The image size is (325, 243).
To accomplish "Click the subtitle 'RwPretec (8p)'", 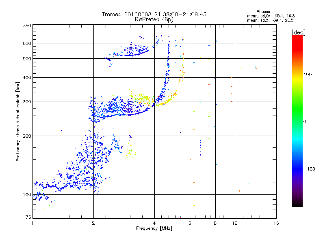I will [x=154, y=19].
